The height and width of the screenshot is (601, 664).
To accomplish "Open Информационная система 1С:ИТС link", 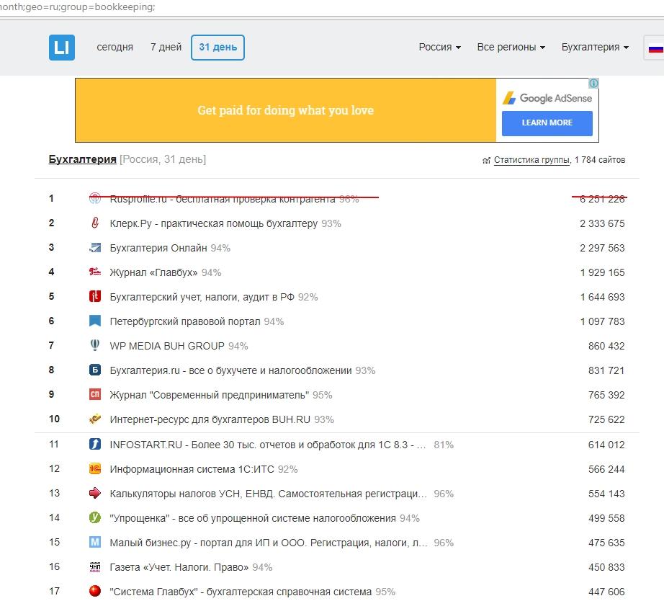I will [x=192, y=469].
